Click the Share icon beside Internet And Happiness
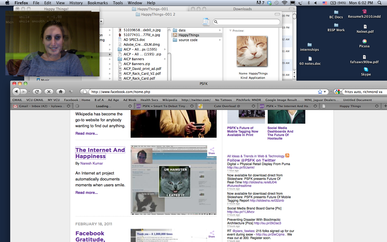This screenshot has height=242, width=387. coord(212,151)
